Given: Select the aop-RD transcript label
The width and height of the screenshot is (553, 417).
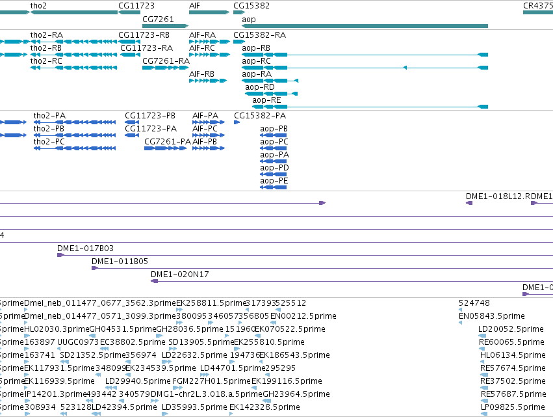Looking at the screenshot, I should (260, 87).
